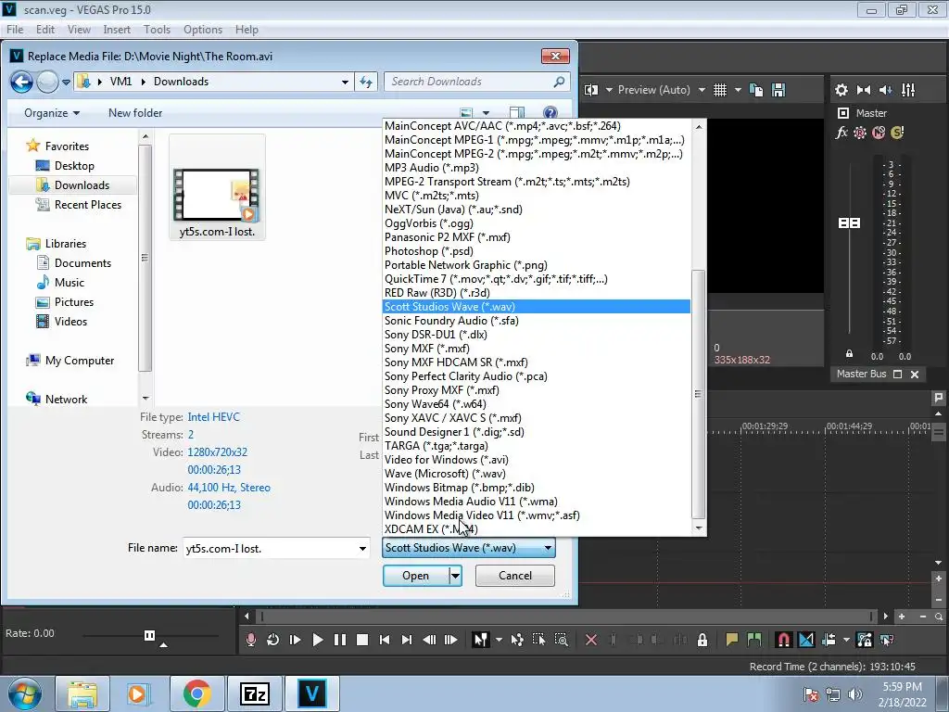Viewport: 949px width, 712px height.
Task: Toggle Automatic Crossfades icon
Action: (806, 640)
